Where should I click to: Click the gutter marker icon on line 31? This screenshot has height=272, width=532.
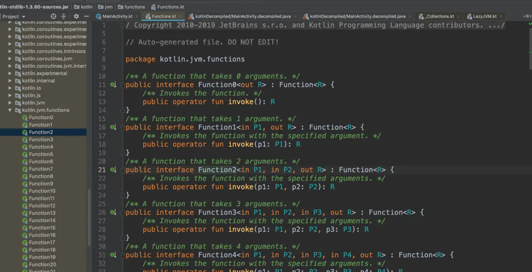coord(113,255)
